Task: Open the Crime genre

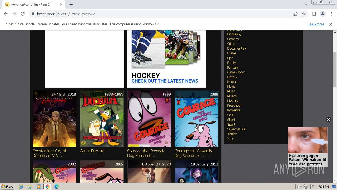Action: point(231,44)
